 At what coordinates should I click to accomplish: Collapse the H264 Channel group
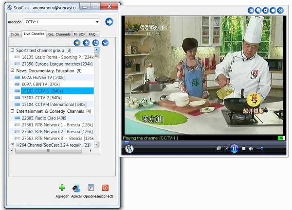tap(12, 144)
